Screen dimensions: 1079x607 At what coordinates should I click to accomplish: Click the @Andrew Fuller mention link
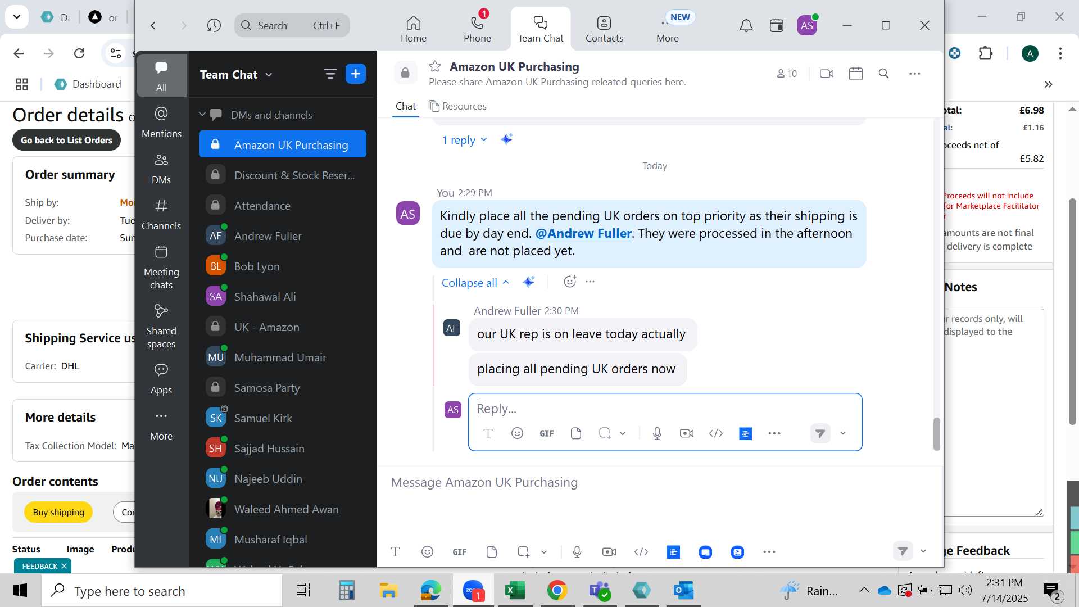pos(583,233)
